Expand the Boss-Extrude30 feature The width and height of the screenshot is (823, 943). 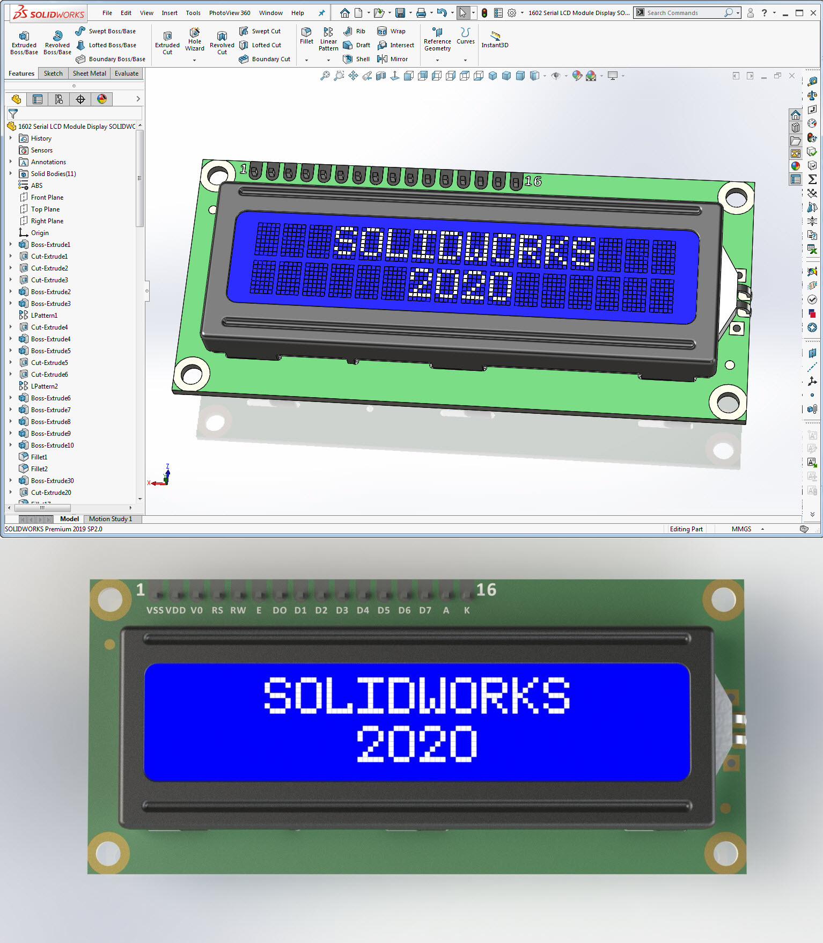[10, 481]
